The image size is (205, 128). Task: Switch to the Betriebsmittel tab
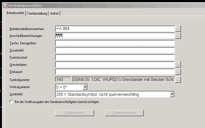click(x=15, y=13)
